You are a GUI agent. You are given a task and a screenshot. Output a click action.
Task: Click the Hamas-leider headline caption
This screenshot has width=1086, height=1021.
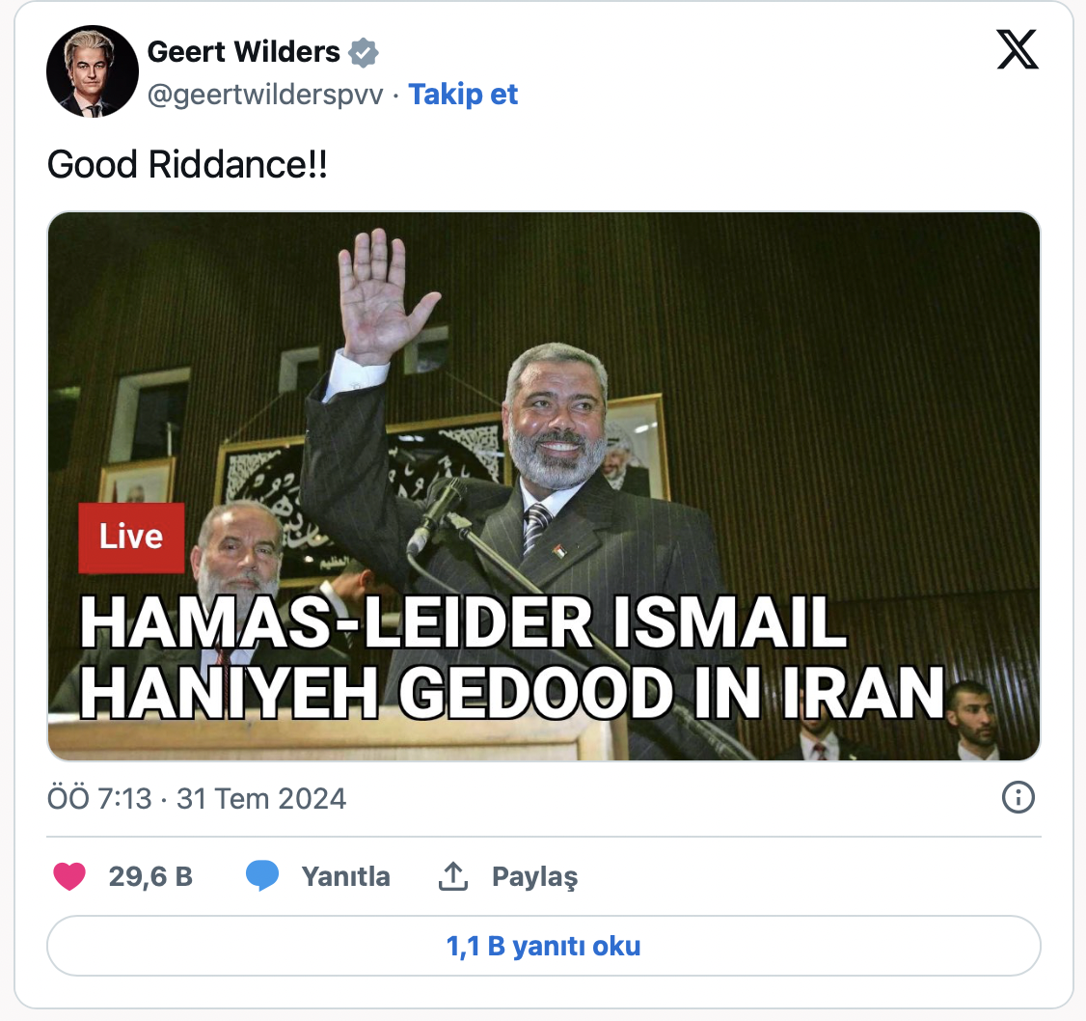512,657
